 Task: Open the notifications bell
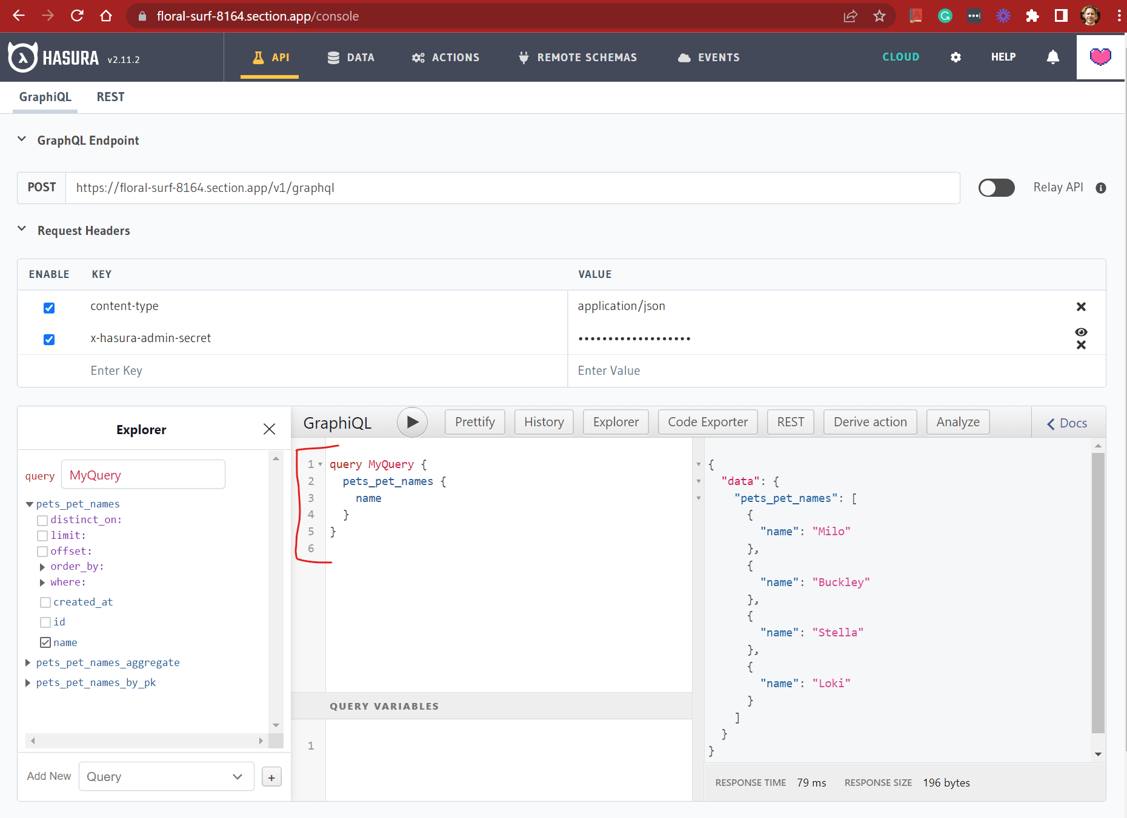(x=1053, y=57)
